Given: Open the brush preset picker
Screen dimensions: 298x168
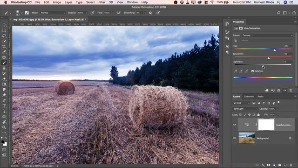Looking at the screenshot, I should [22, 13].
